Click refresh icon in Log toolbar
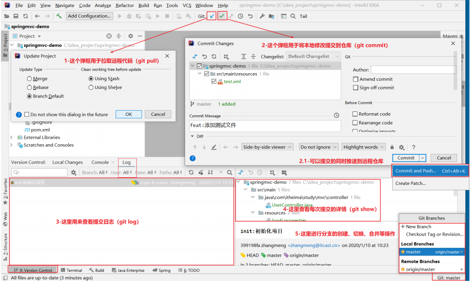This screenshot has width=472, height=288. click(191, 173)
